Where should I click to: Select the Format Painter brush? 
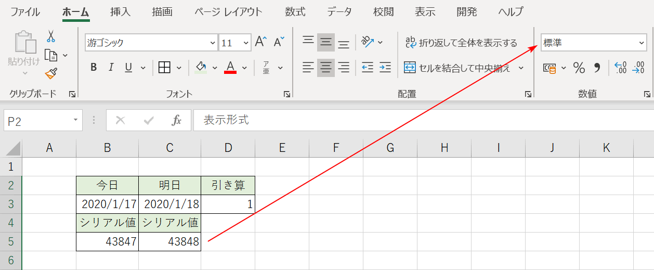(50, 73)
